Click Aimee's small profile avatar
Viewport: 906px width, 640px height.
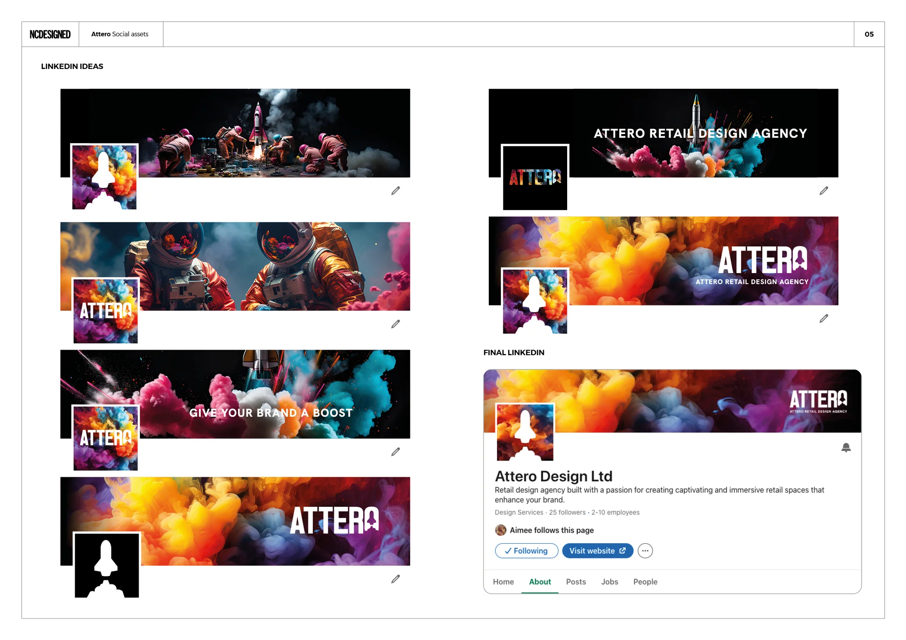[500, 530]
